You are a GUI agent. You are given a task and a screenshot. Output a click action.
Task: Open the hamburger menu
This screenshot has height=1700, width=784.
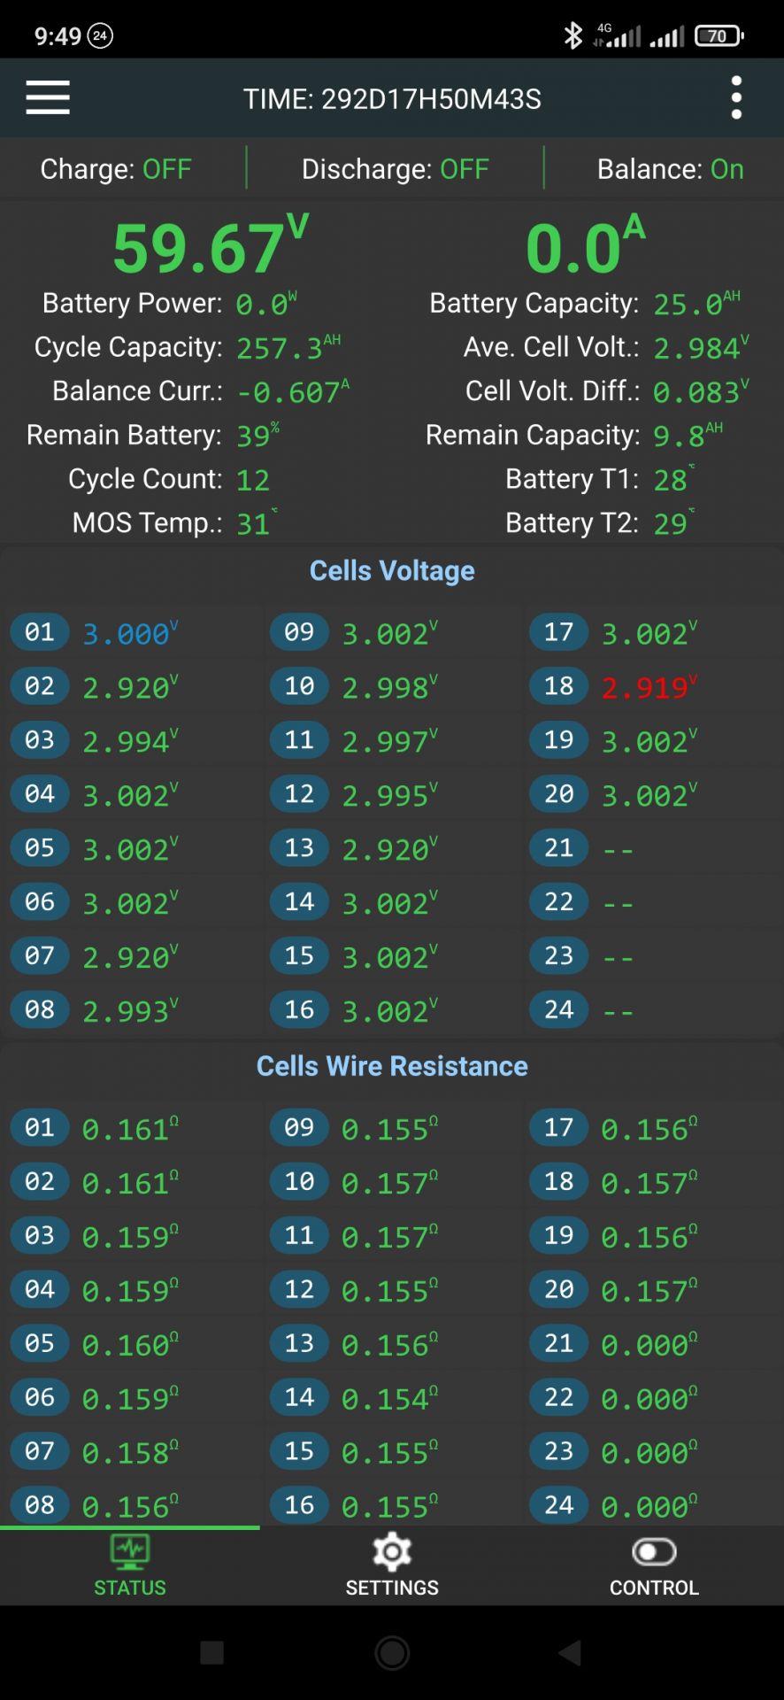(48, 97)
